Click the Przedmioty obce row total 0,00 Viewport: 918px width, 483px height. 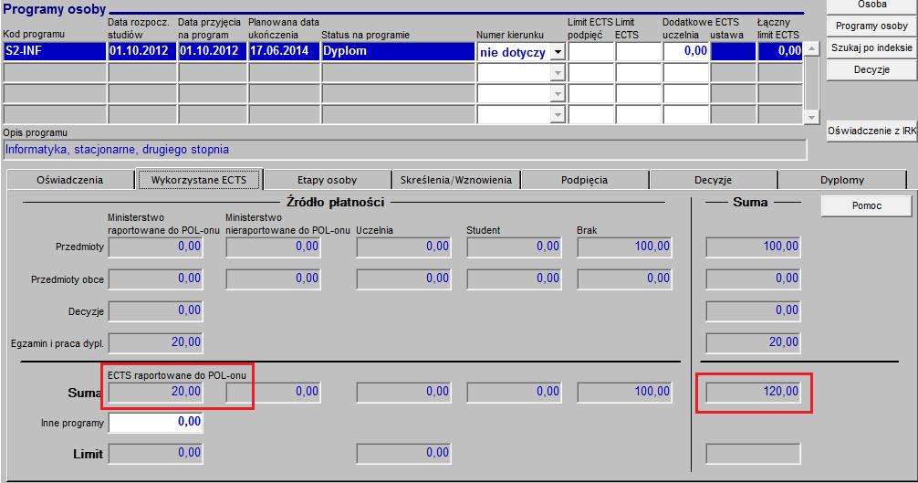[x=753, y=278]
